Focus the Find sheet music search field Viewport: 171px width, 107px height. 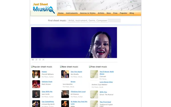88,21
